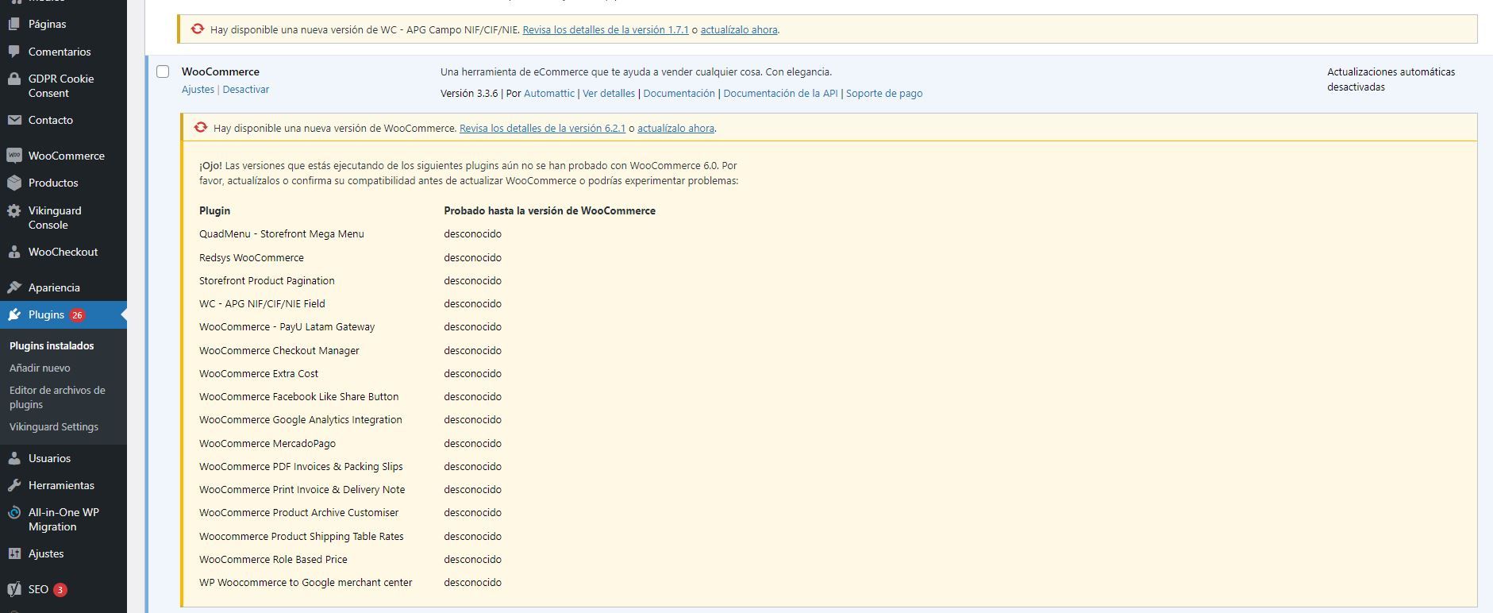Image resolution: width=1493 pixels, height=613 pixels.
Task: Open the Productos menu
Action: (x=53, y=183)
